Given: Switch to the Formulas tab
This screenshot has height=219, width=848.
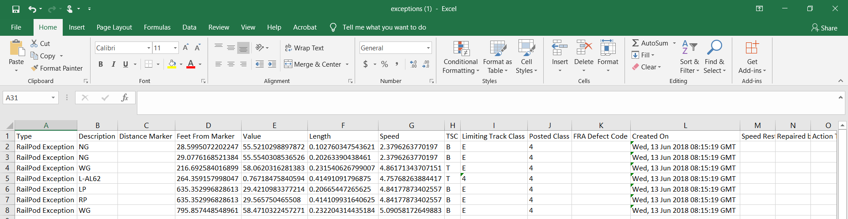Looking at the screenshot, I should (x=157, y=27).
